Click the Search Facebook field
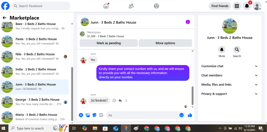This screenshot has width=267, height=132. [41, 6]
